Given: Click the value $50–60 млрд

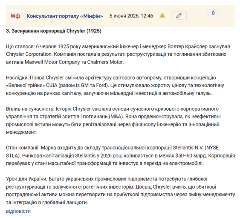Looking at the screenshot, I should pyautogui.click(x=191, y=156).
